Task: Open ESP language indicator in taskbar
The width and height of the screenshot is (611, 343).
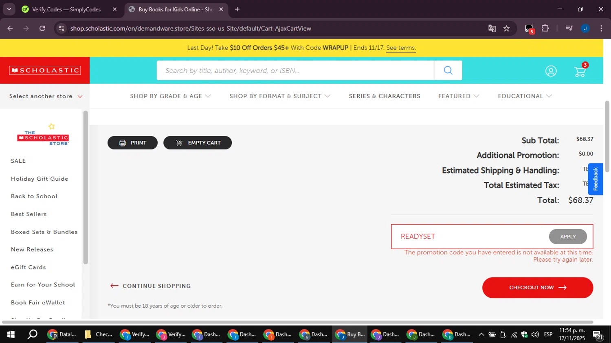Action: pyautogui.click(x=548, y=334)
